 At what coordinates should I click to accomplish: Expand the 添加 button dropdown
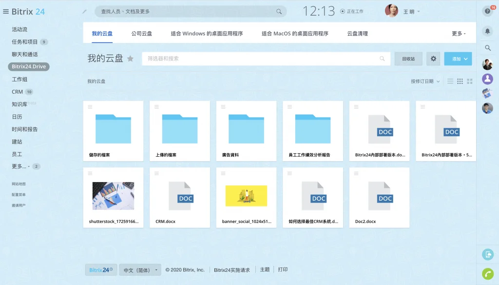point(466,59)
